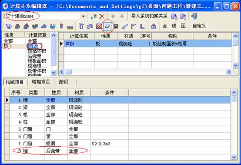Click the 面 toolbar button

click(x=183, y=26)
